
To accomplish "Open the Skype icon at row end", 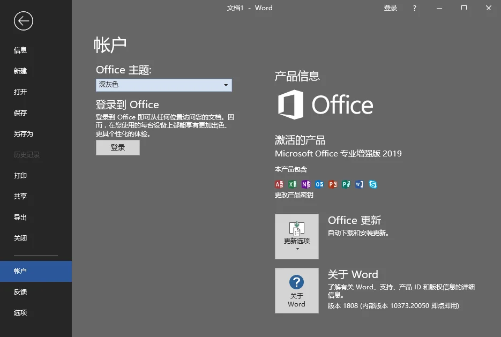I will 373,184.
